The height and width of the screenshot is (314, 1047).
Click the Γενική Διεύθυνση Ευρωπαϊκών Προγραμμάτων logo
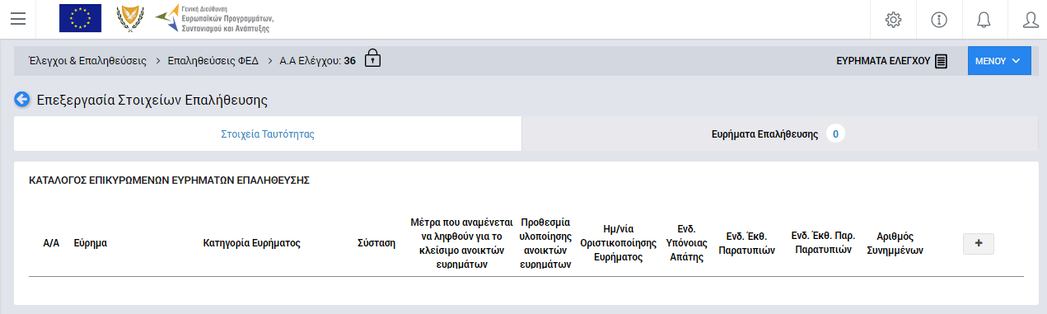click(213, 18)
